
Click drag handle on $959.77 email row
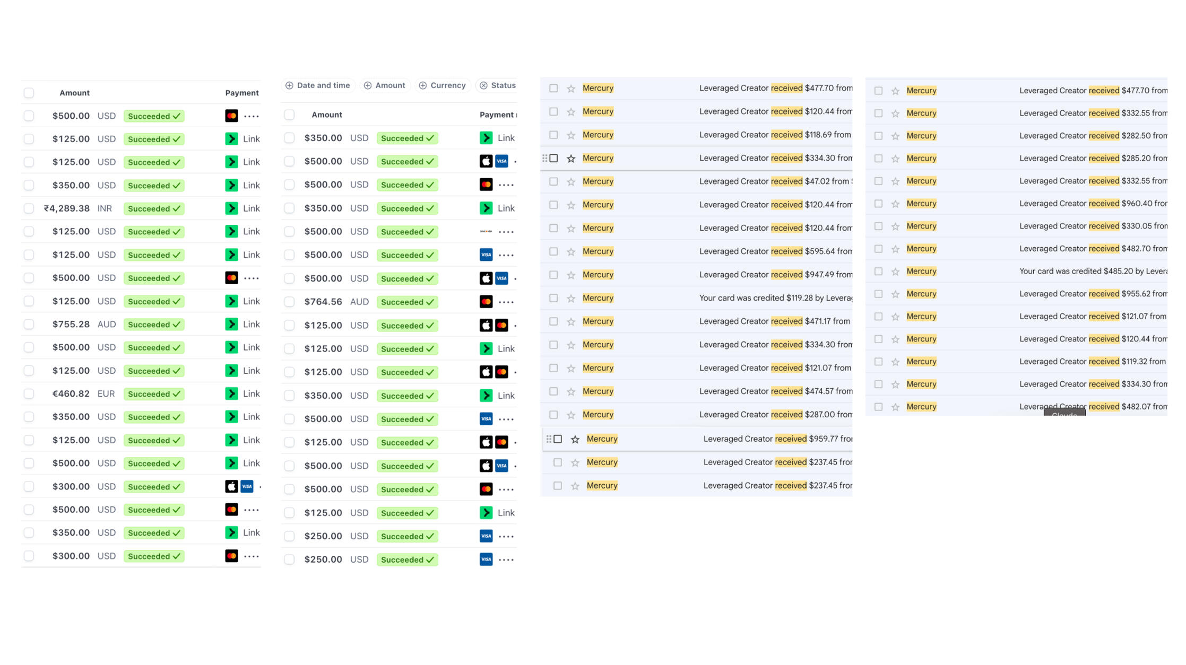pyautogui.click(x=548, y=439)
